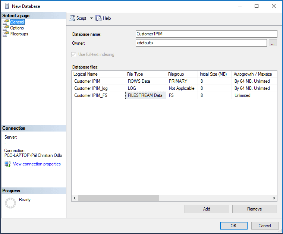Click the Cancel button
The image size is (283, 234).
pyautogui.click(x=265, y=226)
